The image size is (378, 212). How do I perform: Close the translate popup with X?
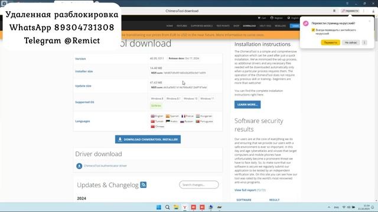point(370,21)
